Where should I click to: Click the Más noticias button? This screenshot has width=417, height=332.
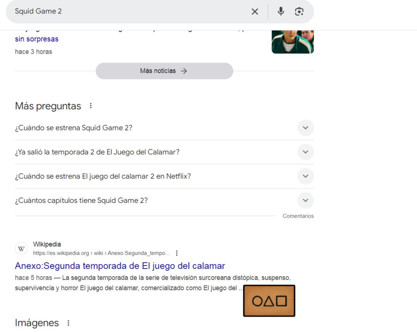[165, 71]
